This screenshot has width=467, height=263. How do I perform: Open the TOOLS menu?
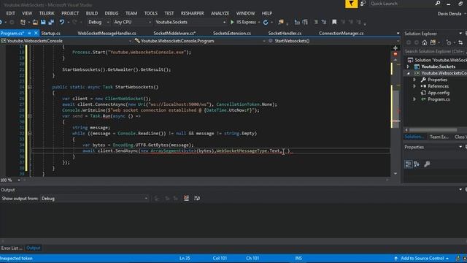point(151,13)
